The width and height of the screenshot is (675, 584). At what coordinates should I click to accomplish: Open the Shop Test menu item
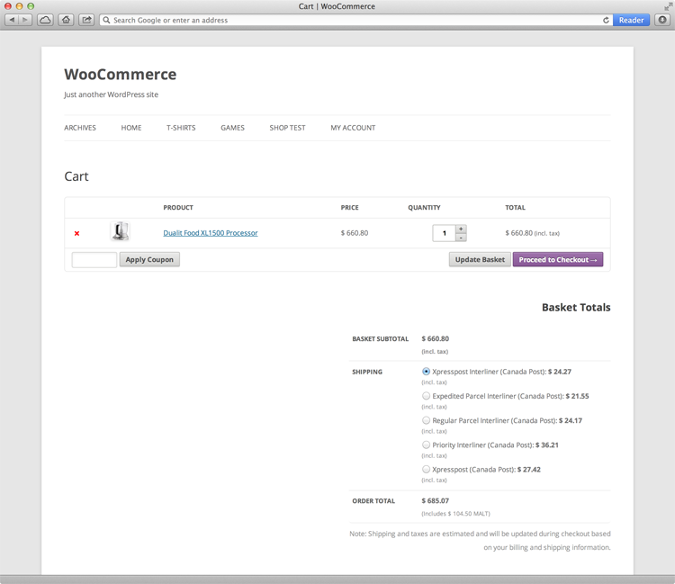[288, 128]
